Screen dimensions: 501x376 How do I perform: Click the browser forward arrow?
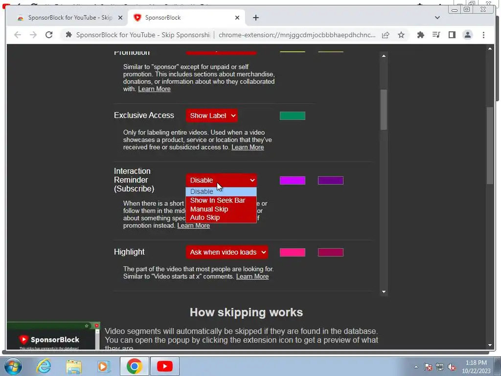pos(33,35)
